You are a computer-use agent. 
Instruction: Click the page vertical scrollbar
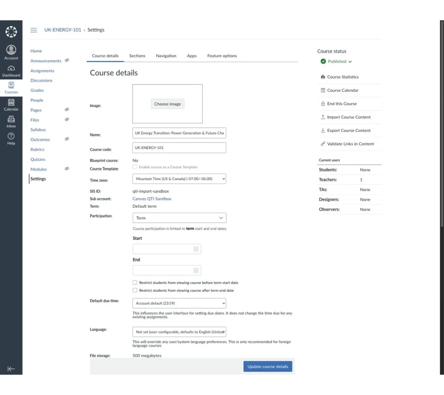point(442,124)
